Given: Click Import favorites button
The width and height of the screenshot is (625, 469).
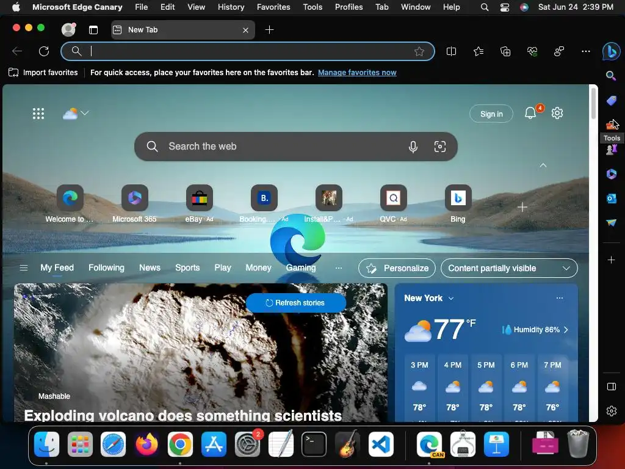Looking at the screenshot, I should coord(43,73).
